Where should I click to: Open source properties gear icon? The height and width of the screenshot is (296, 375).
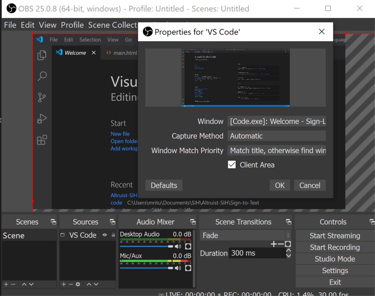78,284
